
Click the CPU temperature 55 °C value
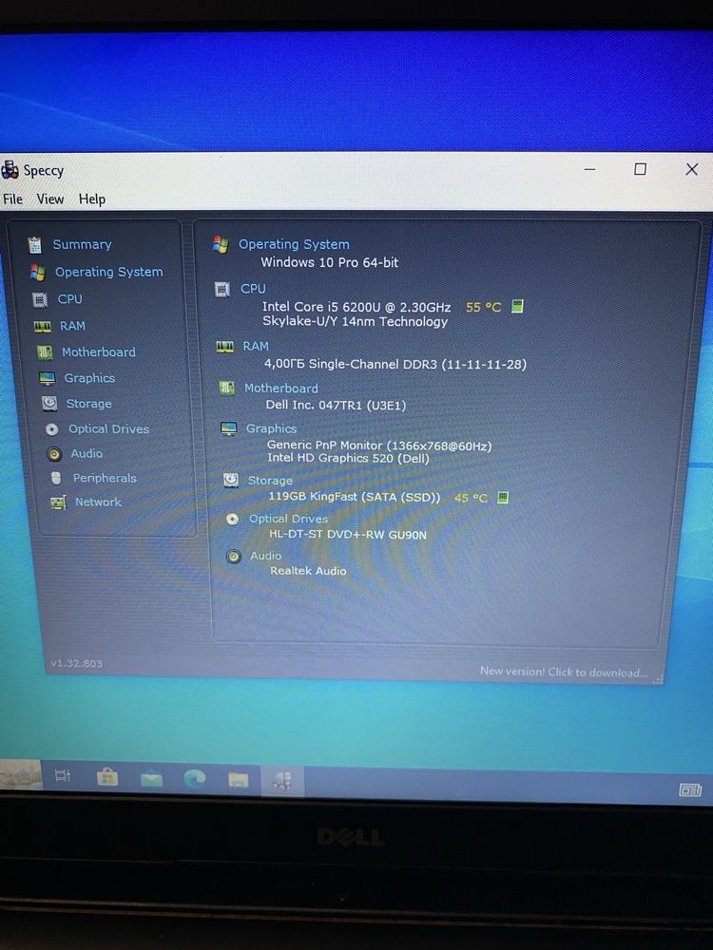[x=483, y=307]
